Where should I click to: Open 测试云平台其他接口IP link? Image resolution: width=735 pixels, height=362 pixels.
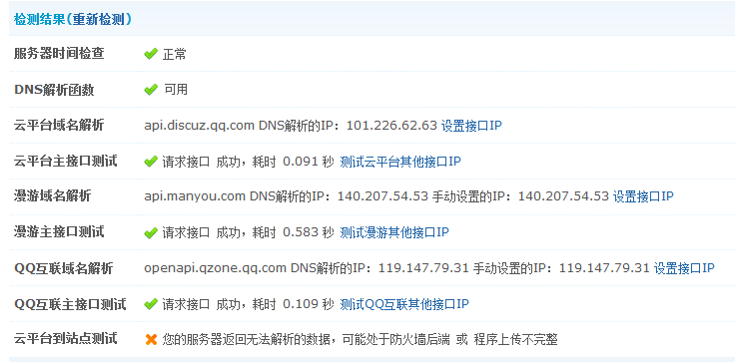[x=400, y=162]
